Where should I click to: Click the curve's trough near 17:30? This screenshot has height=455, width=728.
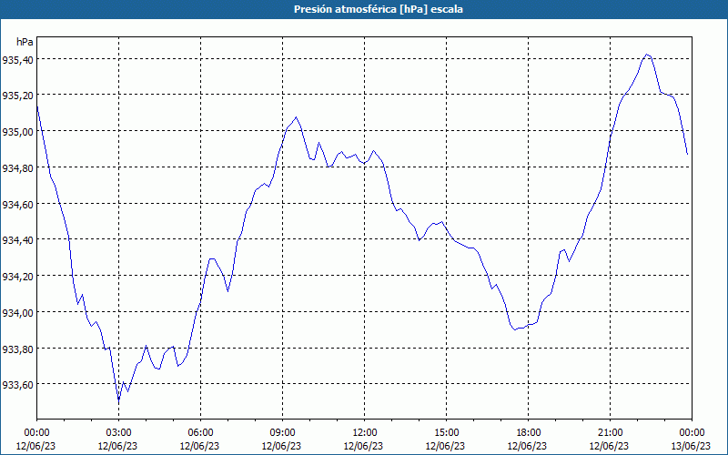[514, 329]
